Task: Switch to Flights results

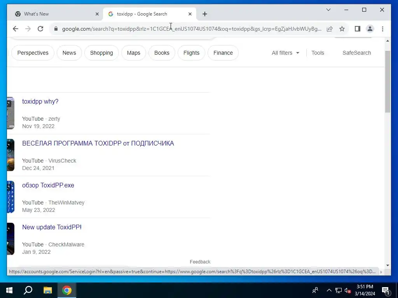Action: (191, 53)
